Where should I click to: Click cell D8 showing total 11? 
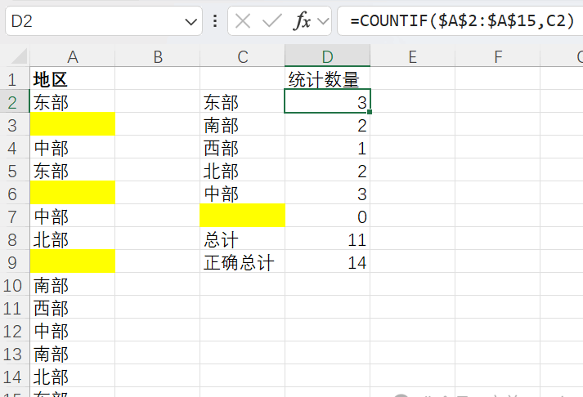[328, 240]
